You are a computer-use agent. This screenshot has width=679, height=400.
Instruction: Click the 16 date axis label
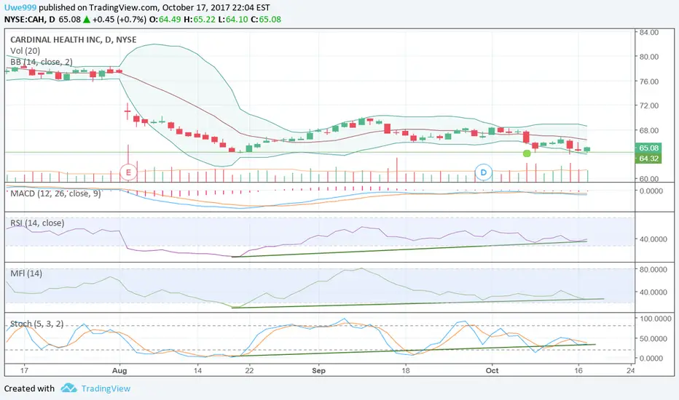click(x=578, y=371)
